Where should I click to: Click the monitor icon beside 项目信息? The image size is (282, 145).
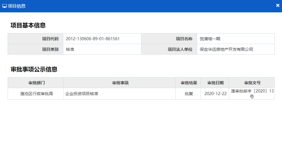tap(5, 6)
